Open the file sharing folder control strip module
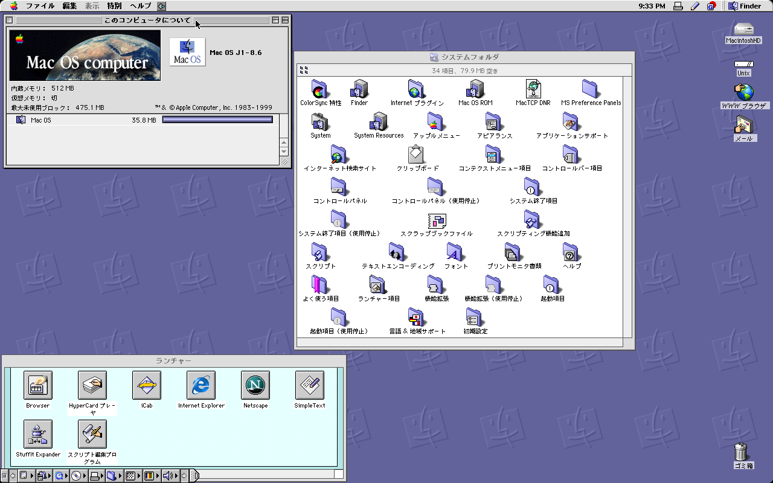Image resolution: width=773 pixels, height=483 pixels. [x=114, y=476]
